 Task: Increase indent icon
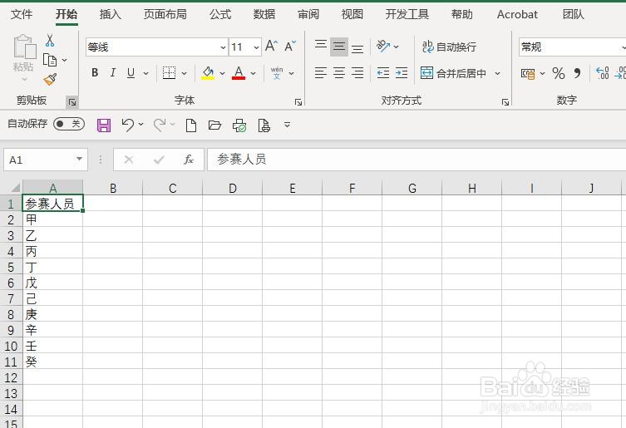402,72
